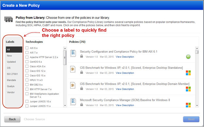Click the Policies list scrollbar thumb
The image size is (204, 127).
tap(197, 52)
